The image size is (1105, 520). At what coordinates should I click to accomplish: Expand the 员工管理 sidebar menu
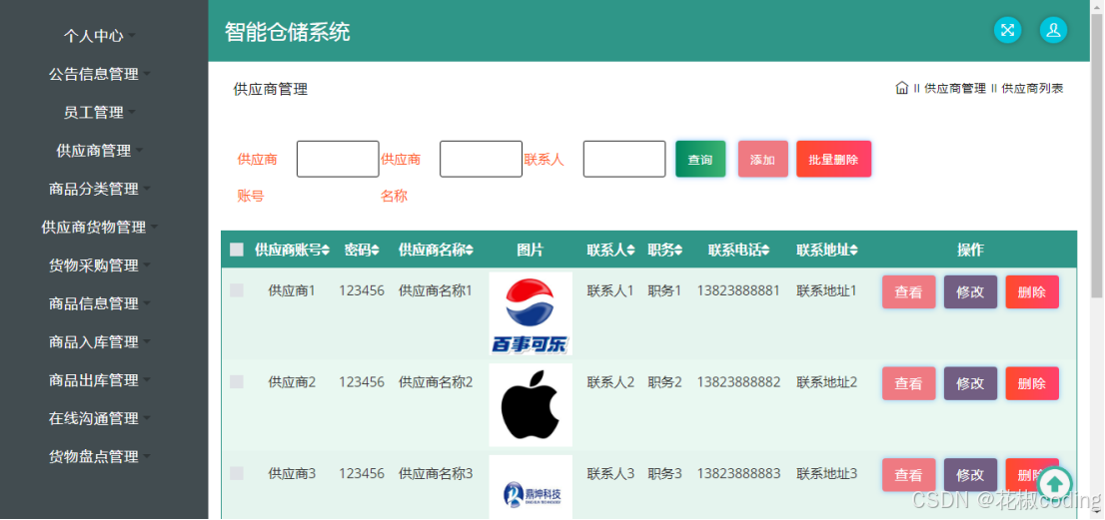click(x=99, y=113)
